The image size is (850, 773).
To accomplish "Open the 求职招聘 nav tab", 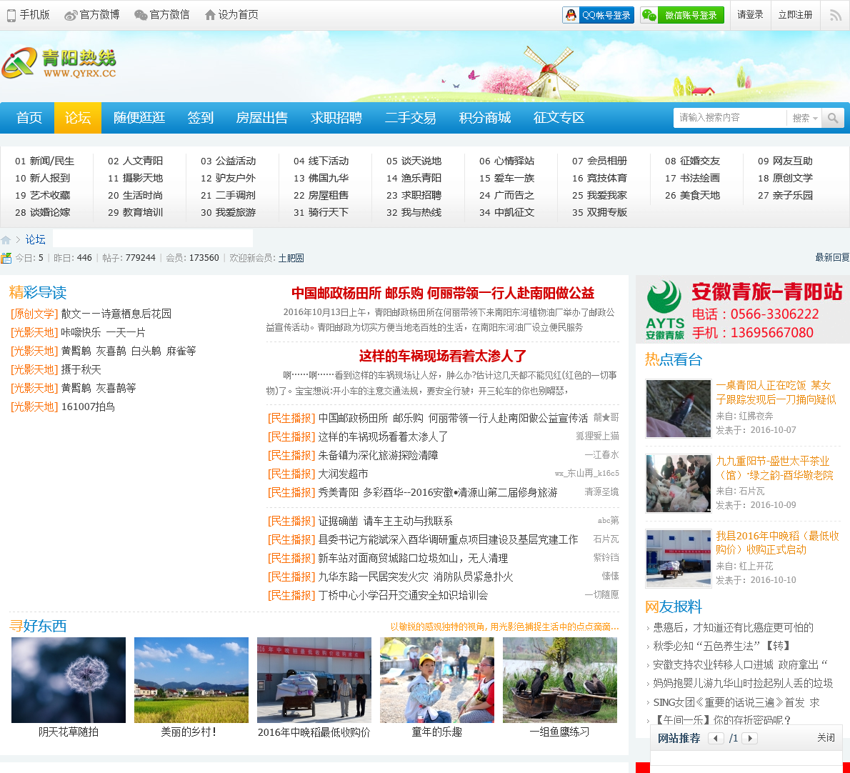I will click(x=336, y=118).
